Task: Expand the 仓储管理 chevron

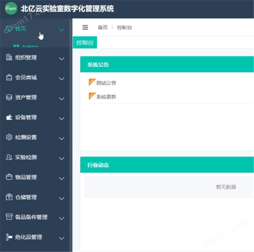Action: [x=62, y=198]
